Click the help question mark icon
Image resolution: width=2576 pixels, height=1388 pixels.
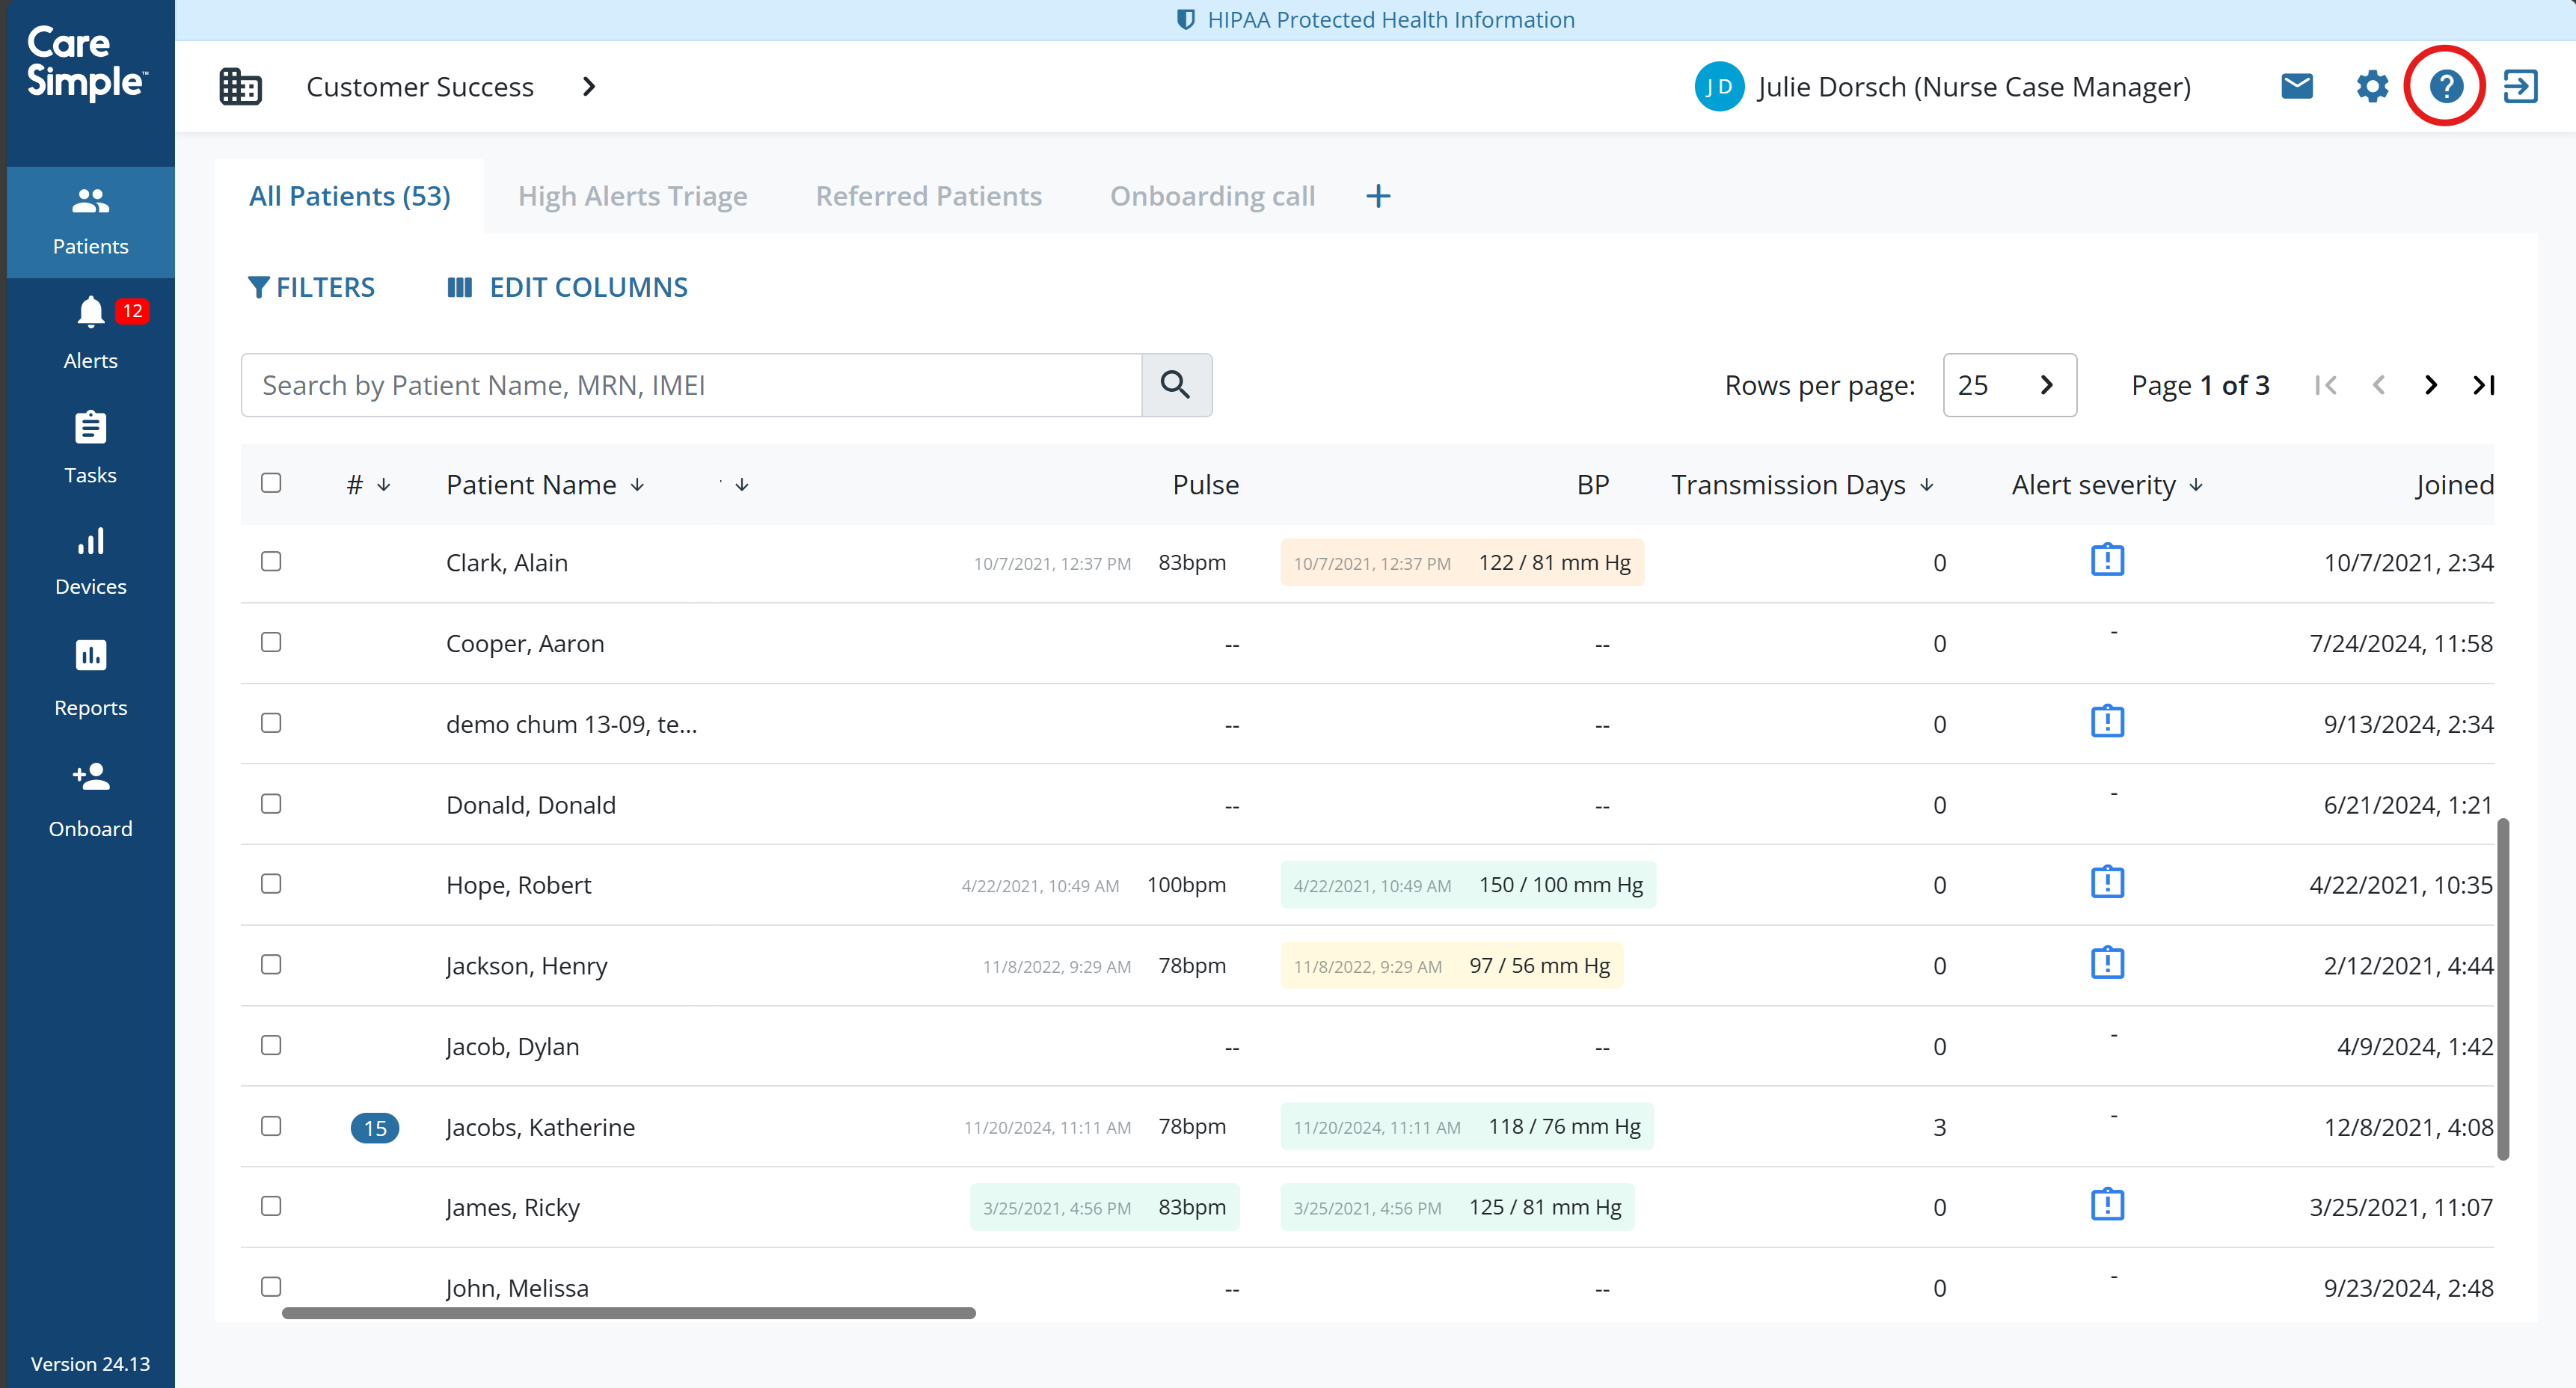click(2446, 87)
